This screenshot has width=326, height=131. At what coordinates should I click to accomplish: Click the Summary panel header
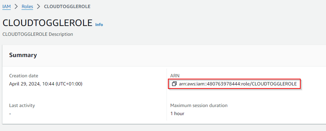[x=23, y=55]
